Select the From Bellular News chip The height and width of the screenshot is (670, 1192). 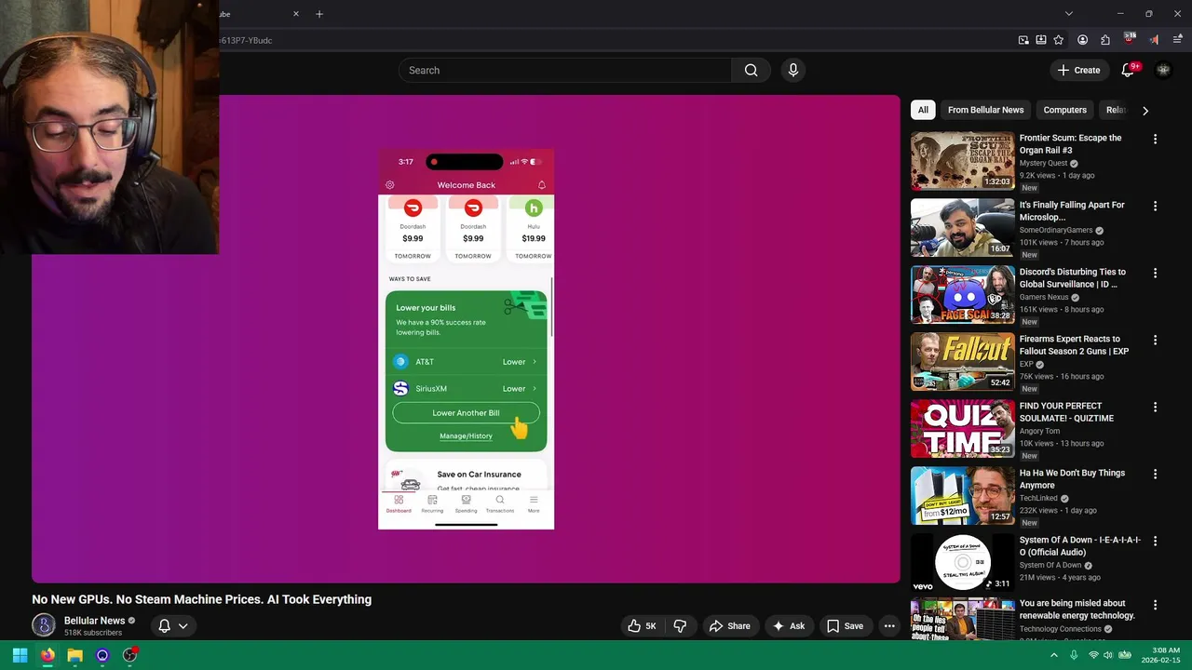tap(985, 110)
